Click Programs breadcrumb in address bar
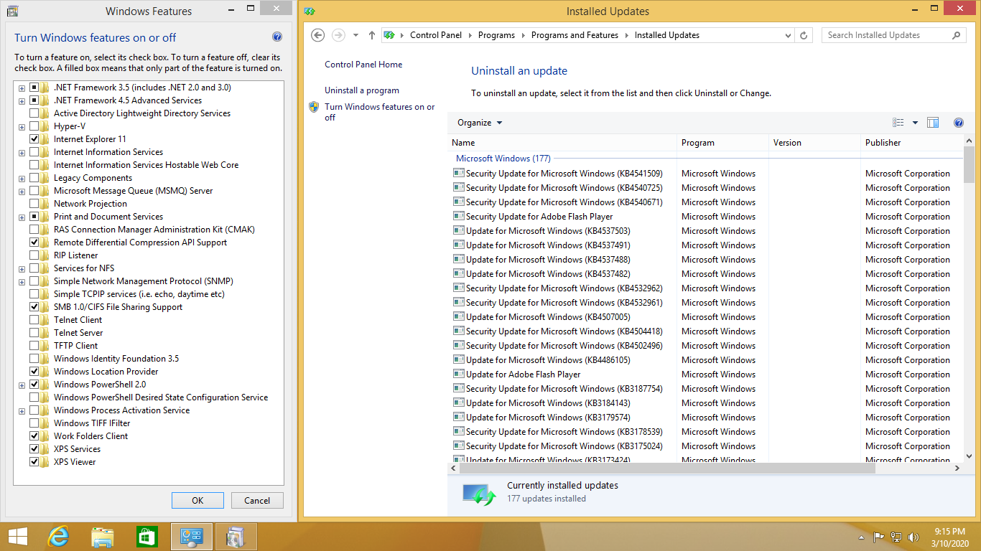Screen dimensions: 981x551 (496, 35)
